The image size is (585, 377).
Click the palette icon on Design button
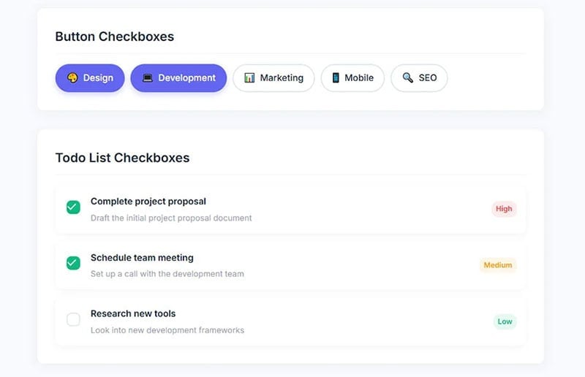click(x=72, y=78)
